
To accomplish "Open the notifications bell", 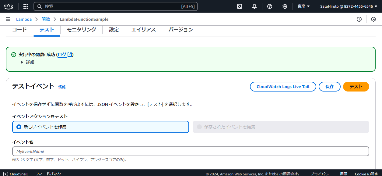I will (254, 6).
